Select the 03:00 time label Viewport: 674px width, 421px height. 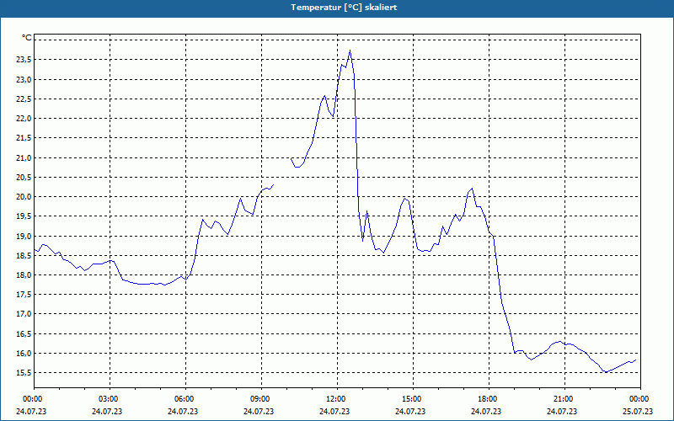110,399
